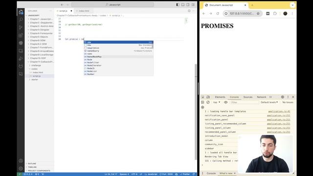Open DevTools inspect element picker
The image size is (313, 176).
point(203,97)
